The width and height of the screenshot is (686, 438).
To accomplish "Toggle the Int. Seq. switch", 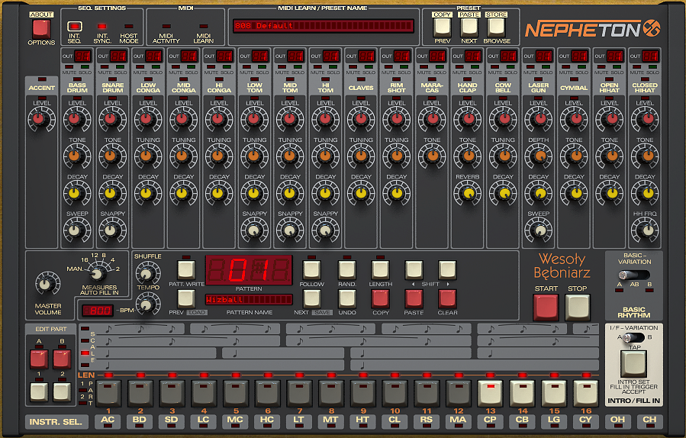I will tap(75, 26).
